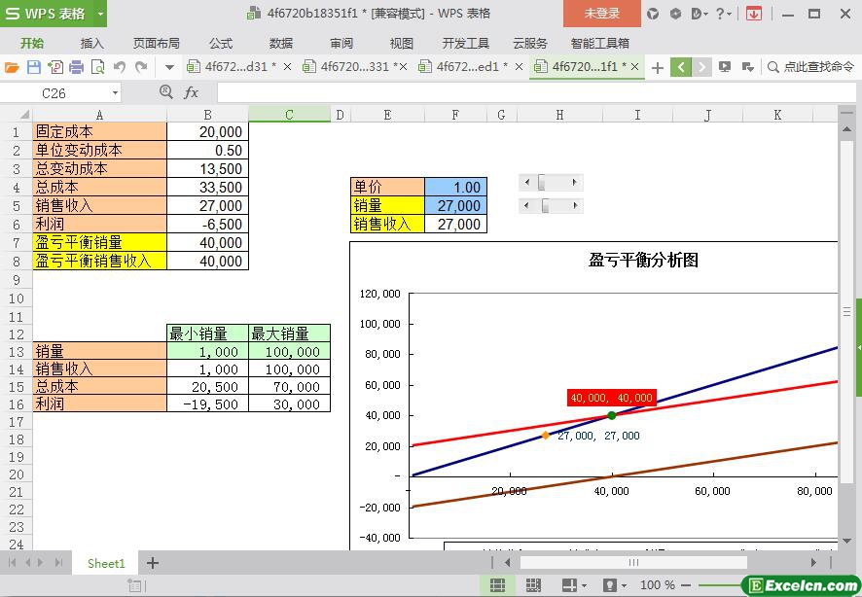The width and height of the screenshot is (862, 597).
Task: Click the 销量 scrollbar slider thumb
Action: (x=546, y=205)
